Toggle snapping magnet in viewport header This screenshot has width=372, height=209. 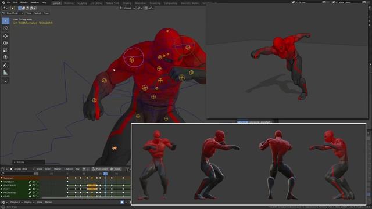(146, 8)
